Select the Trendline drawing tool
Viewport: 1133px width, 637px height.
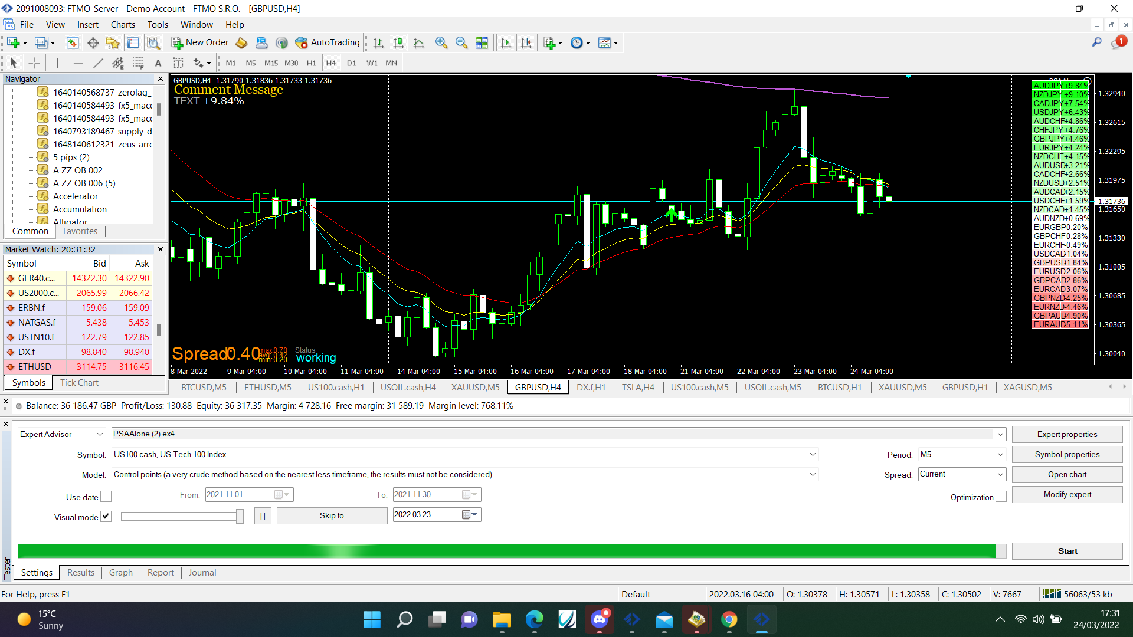click(x=98, y=63)
